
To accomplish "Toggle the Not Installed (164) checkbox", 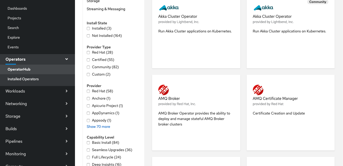I will coord(88,36).
